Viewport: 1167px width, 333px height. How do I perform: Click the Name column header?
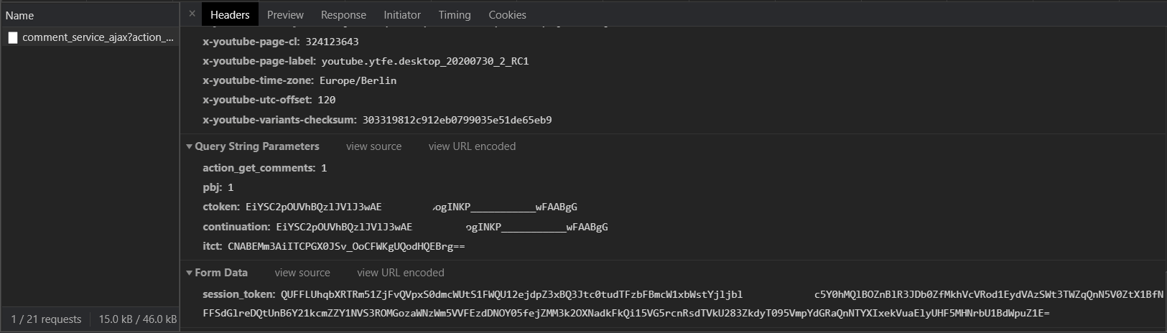pyautogui.click(x=20, y=15)
